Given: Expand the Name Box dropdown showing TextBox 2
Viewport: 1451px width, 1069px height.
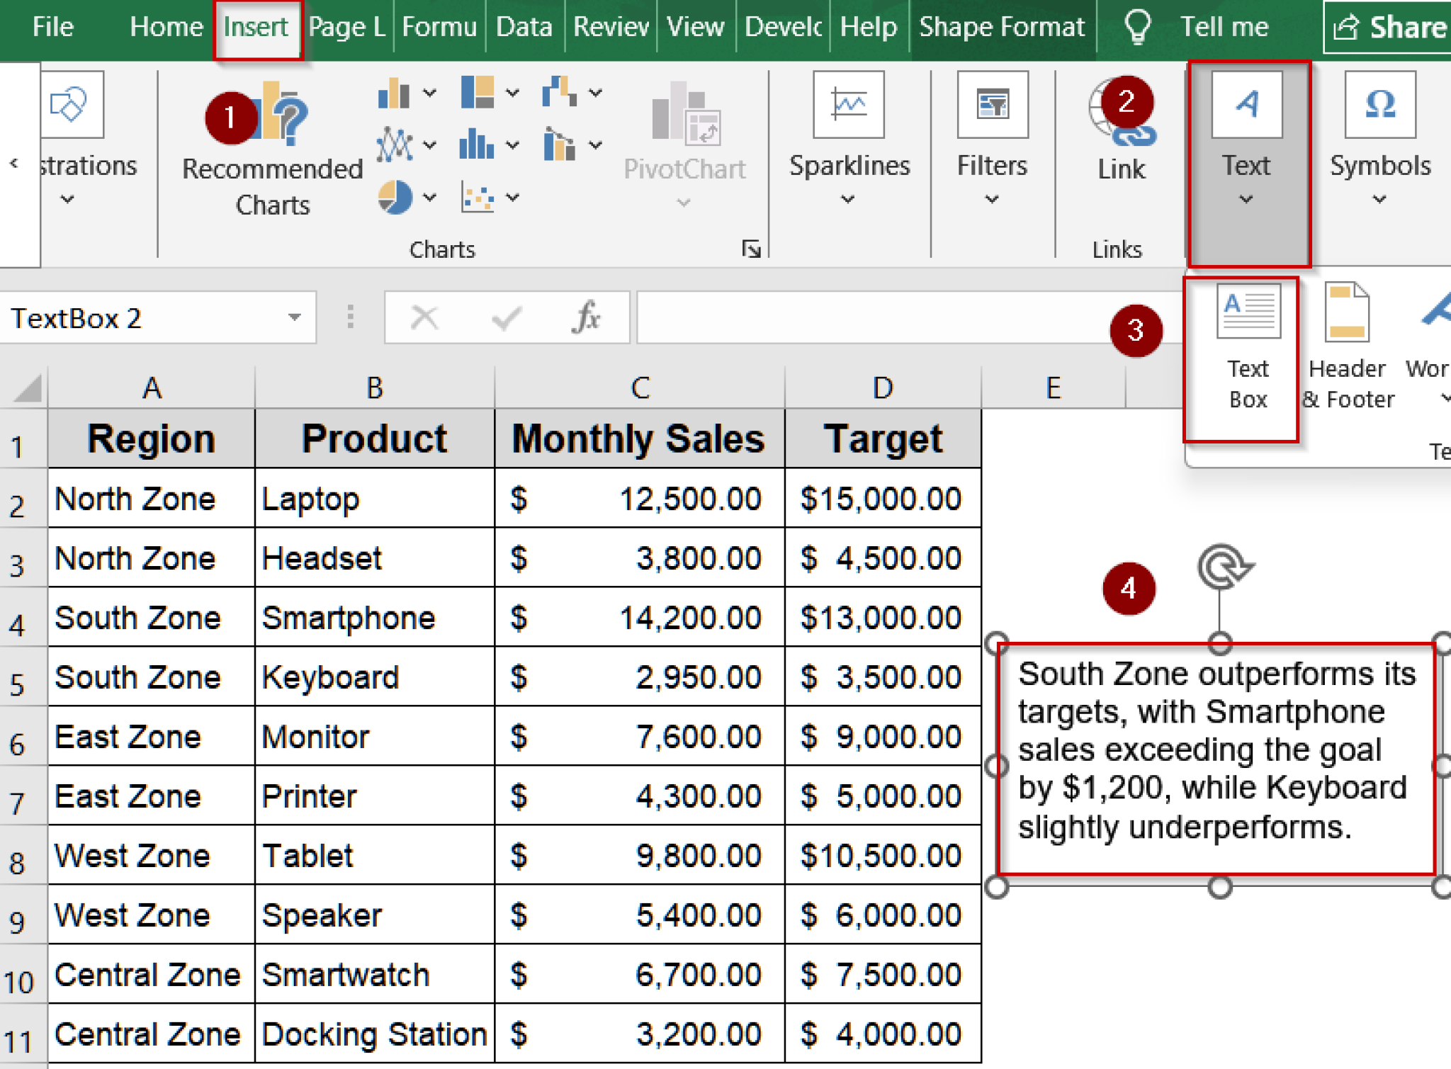Looking at the screenshot, I should pos(295,317).
